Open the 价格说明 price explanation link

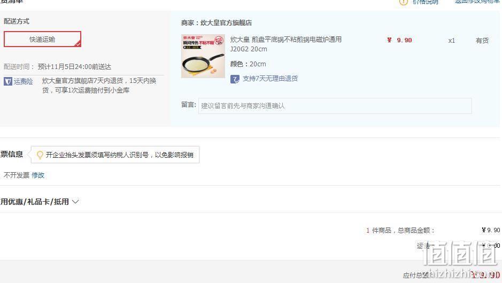tap(425, 2)
